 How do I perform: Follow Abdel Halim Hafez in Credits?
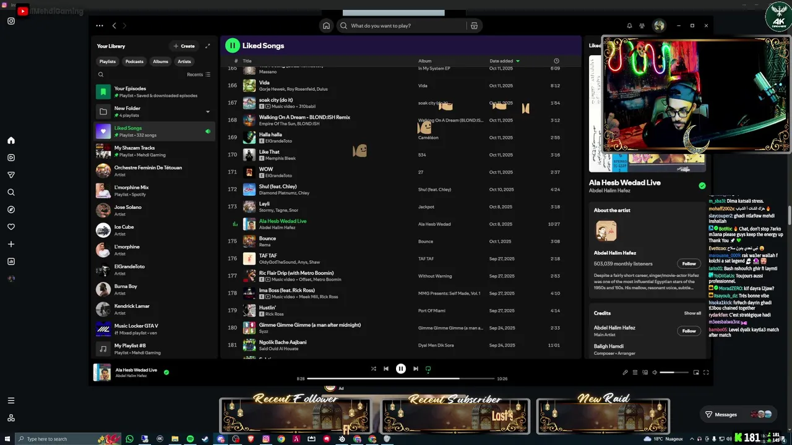coord(689,331)
